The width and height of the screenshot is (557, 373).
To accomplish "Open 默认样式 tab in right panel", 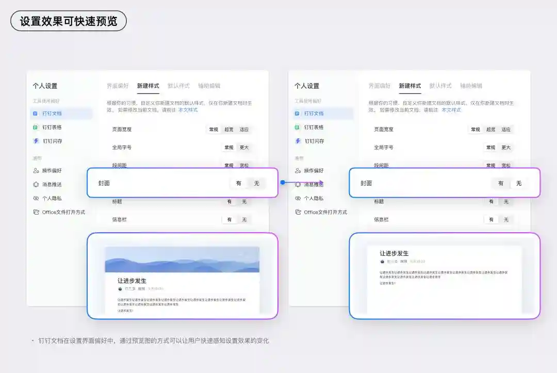I will coord(440,86).
